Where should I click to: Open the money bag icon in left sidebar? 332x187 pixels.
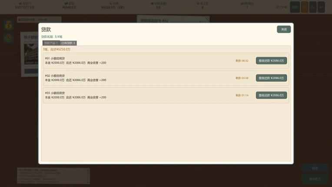click(x=9, y=25)
